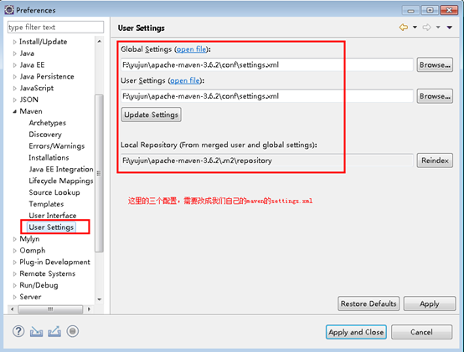The width and height of the screenshot is (464, 352).
Task: Click the forward navigation arrow icon
Action: tap(426, 28)
